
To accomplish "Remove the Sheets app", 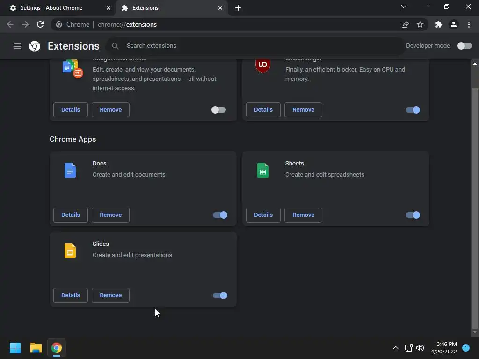I will [x=303, y=215].
